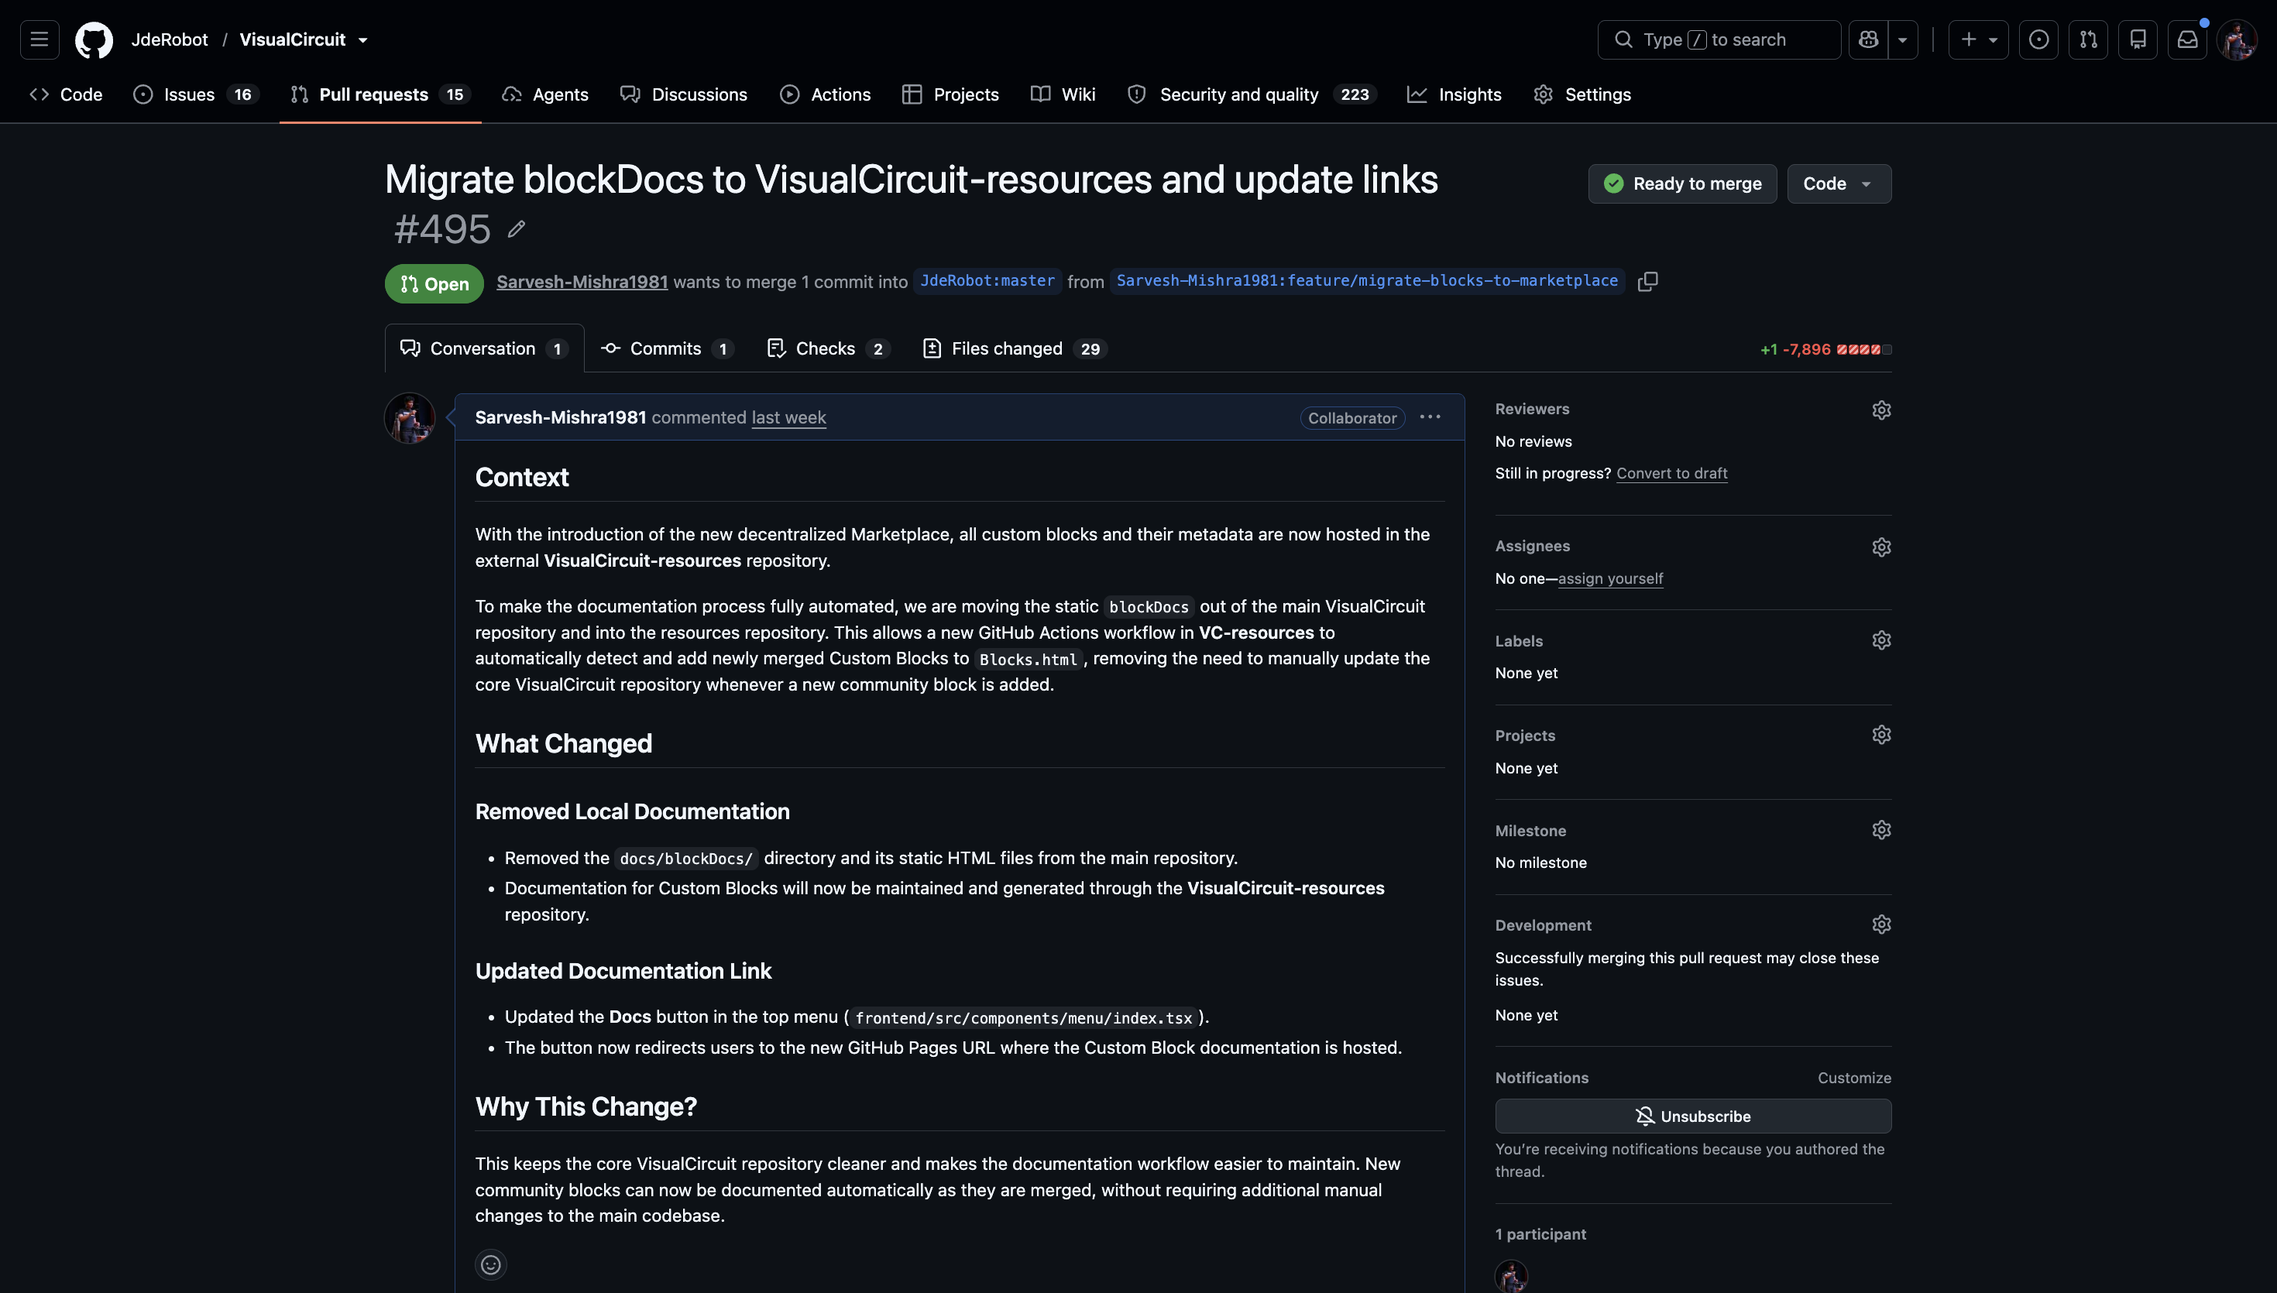This screenshot has width=2277, height=1293.
Task: Open the JdeRobot organization link
Action: 170,40
